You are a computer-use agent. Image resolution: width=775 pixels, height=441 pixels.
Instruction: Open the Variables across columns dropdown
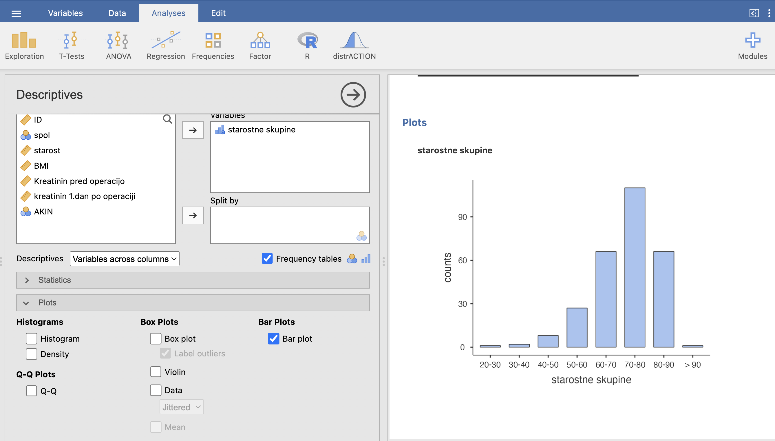point(125,259)
